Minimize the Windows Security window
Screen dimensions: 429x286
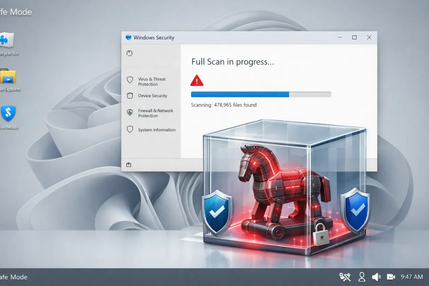pos(340,37)
